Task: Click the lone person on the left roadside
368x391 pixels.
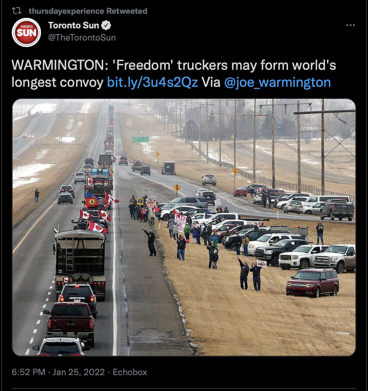Action: [37, 195]
